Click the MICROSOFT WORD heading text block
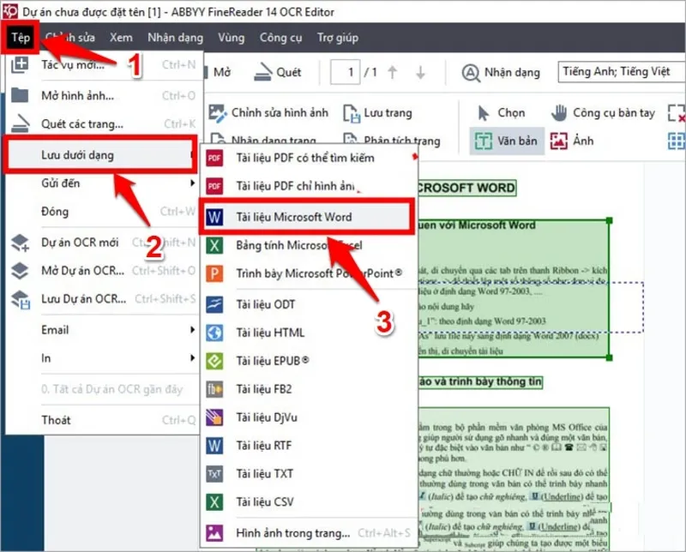 coord(466,188)
